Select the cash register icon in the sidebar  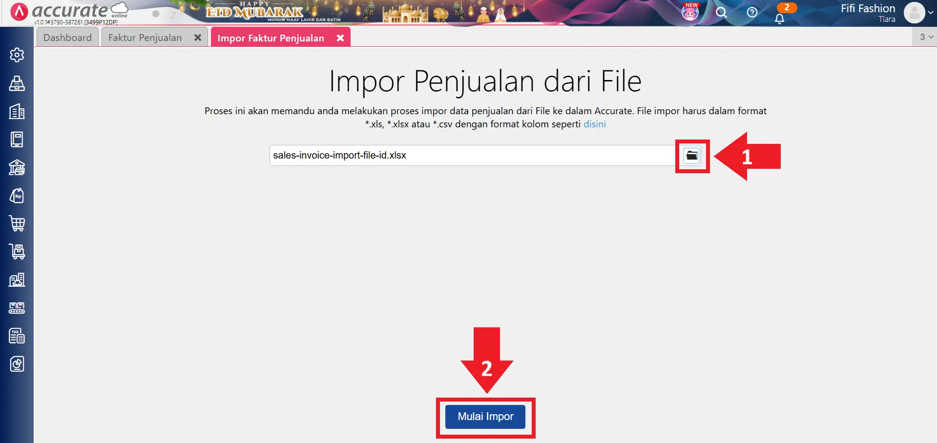[17, 84]
